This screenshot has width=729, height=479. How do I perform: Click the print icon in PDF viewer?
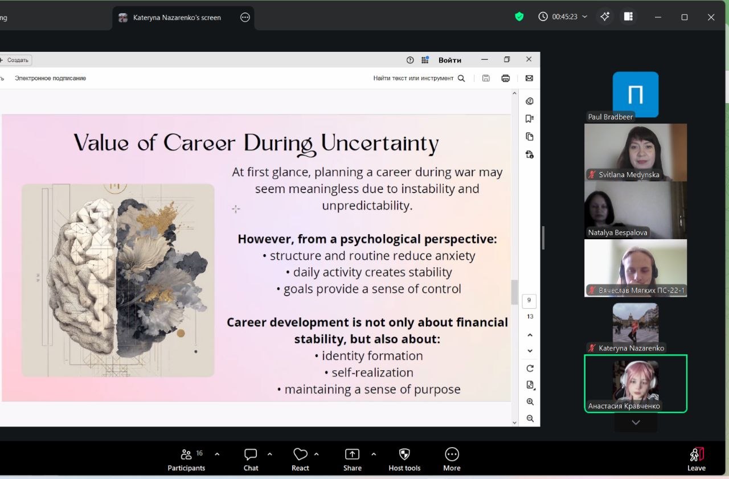505,78
